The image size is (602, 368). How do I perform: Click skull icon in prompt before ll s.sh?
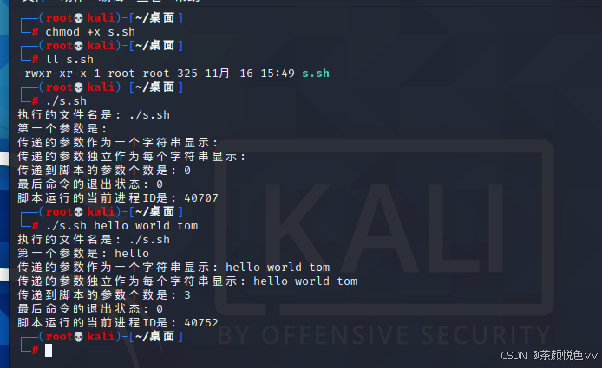[x=78, y=46]
